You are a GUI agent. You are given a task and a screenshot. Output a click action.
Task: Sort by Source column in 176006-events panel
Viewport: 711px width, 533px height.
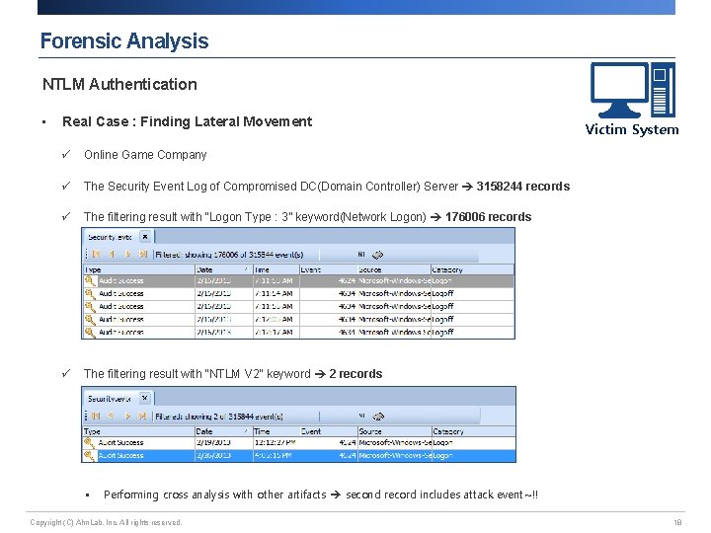394,269
